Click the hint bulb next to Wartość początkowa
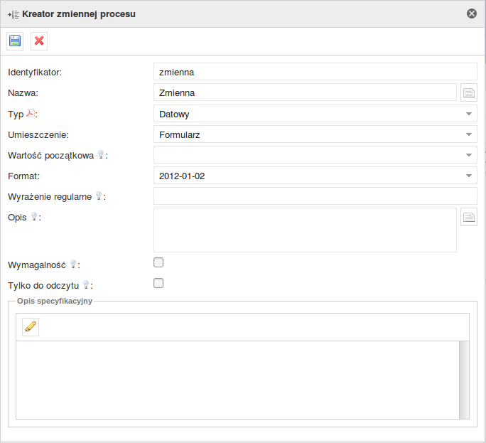This screenshot has height=443, width=486. pos(101,154)
